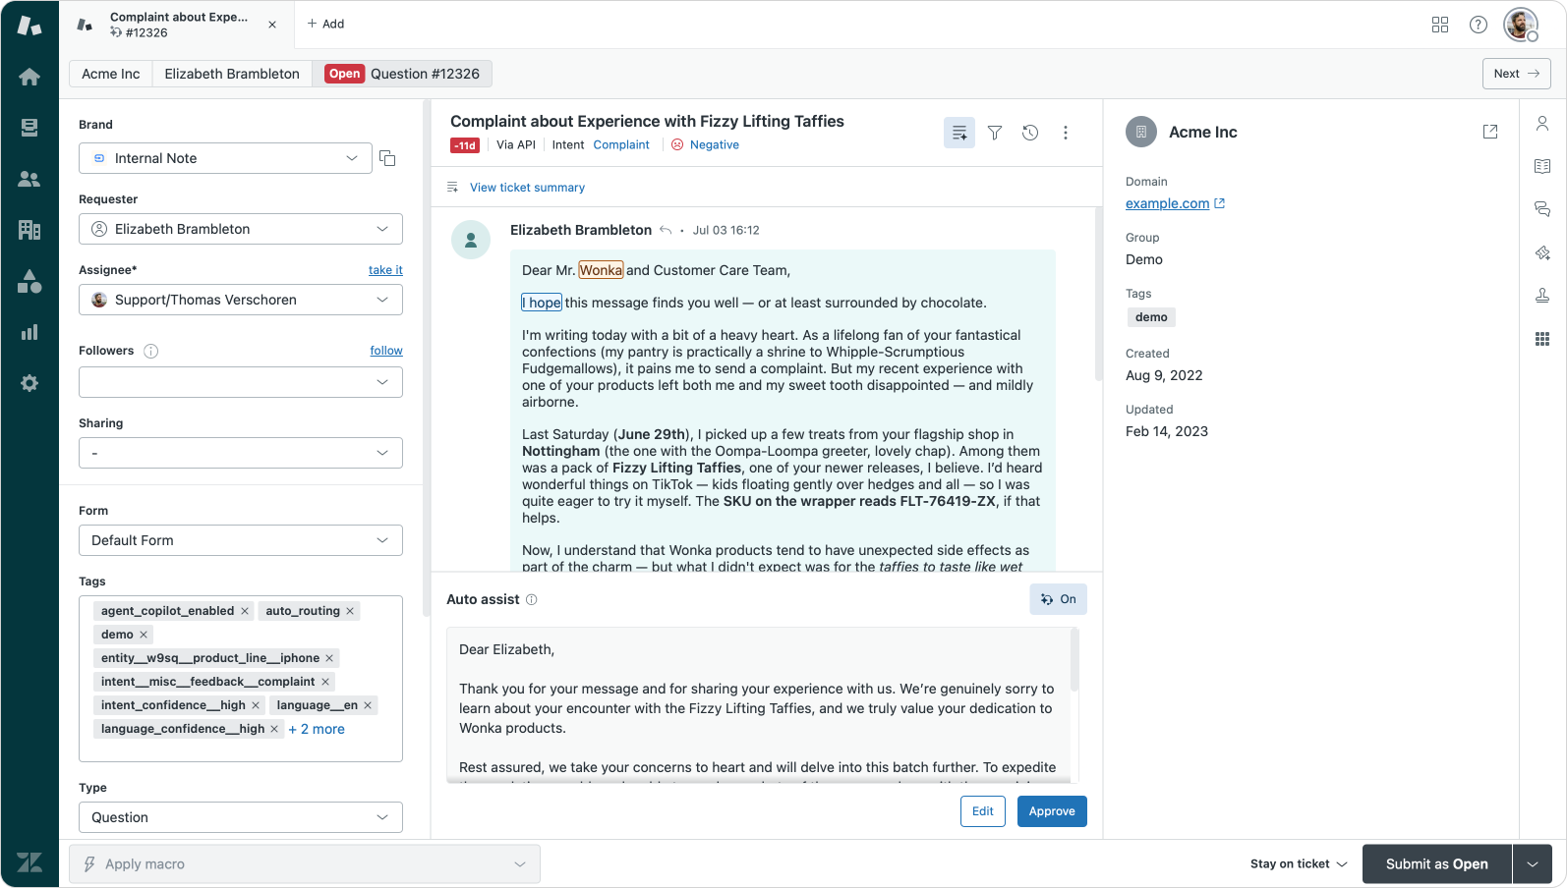Toggle Auto assist On button
Screen dimensions: 1567x888
(1058, 599)
